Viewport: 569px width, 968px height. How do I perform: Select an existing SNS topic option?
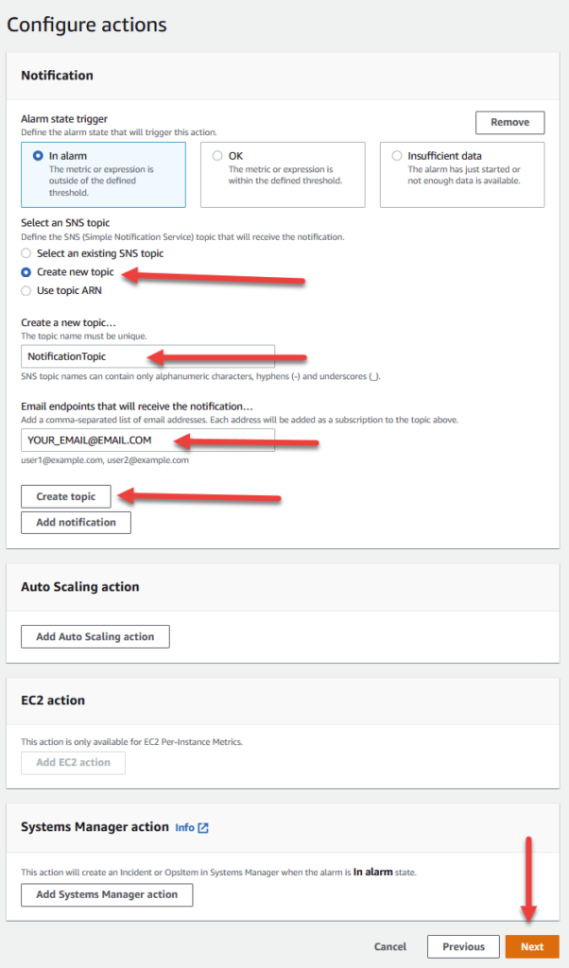click(26, 253)
